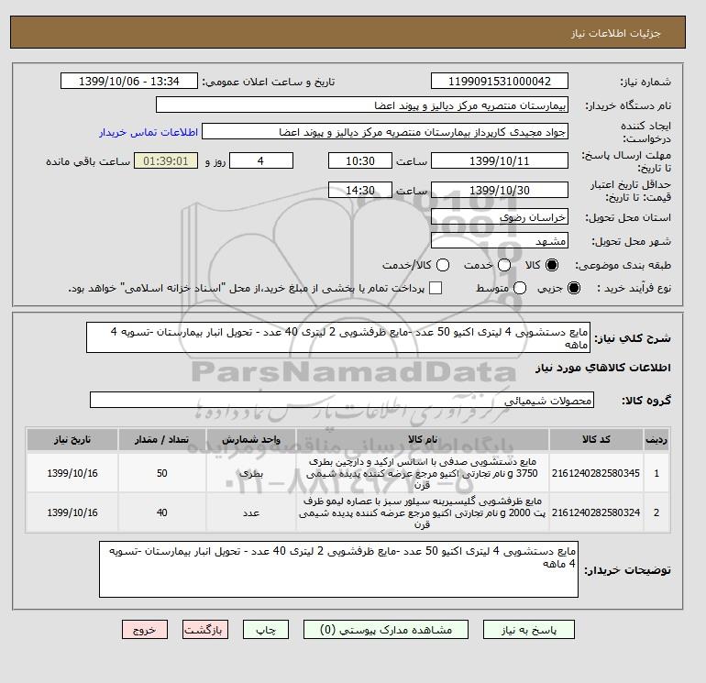
Task: Click the province field خراسان رضوی
Action: click(x=500, y=217)
